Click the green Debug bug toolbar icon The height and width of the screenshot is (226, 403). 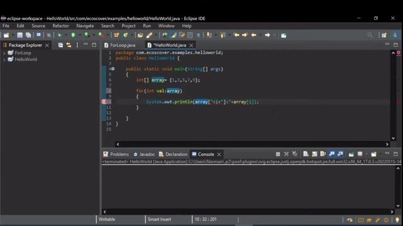[60, 35]
